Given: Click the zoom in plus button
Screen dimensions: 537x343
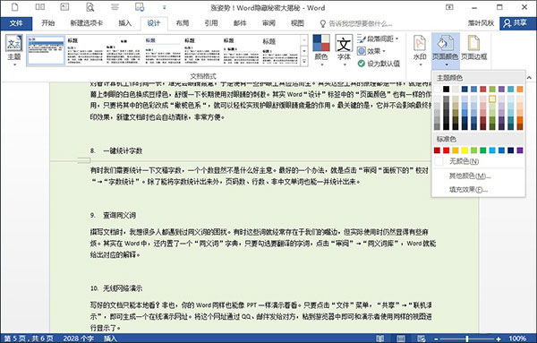Looking at the screenshot, I should [499, 339].
